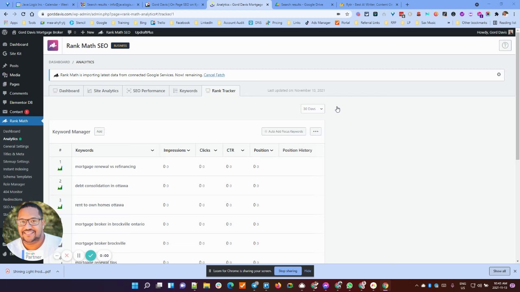Click chart icon for mortgage renewal vs refinancing
This screenshot has width=520, height=292.
[60, 168]
